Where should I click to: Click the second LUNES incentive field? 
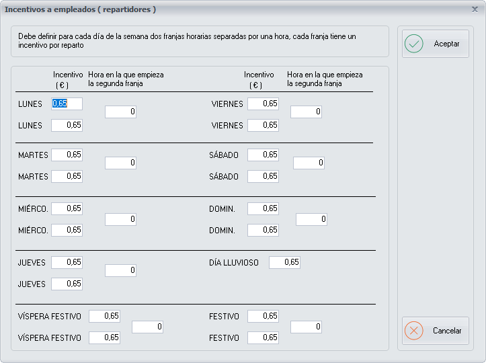[x=67, y=125]
